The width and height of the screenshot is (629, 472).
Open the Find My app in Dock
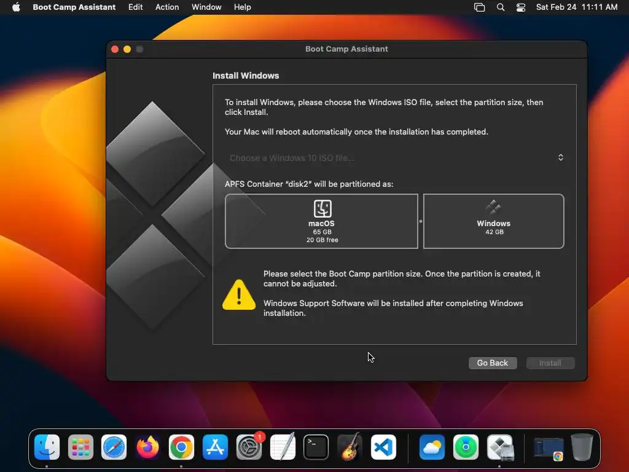(466, 447)
